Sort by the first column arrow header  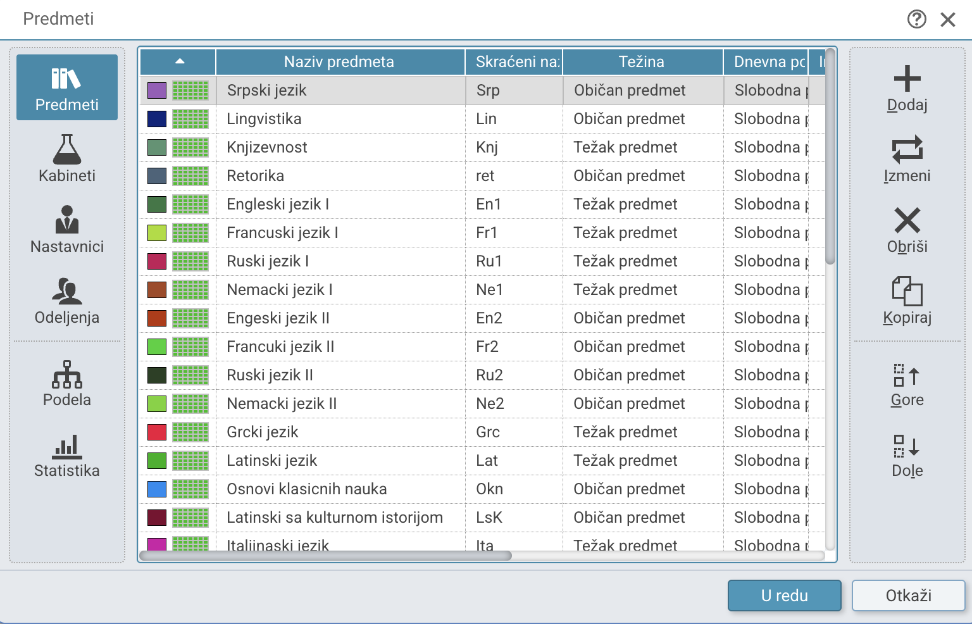[x=178, y=61]
